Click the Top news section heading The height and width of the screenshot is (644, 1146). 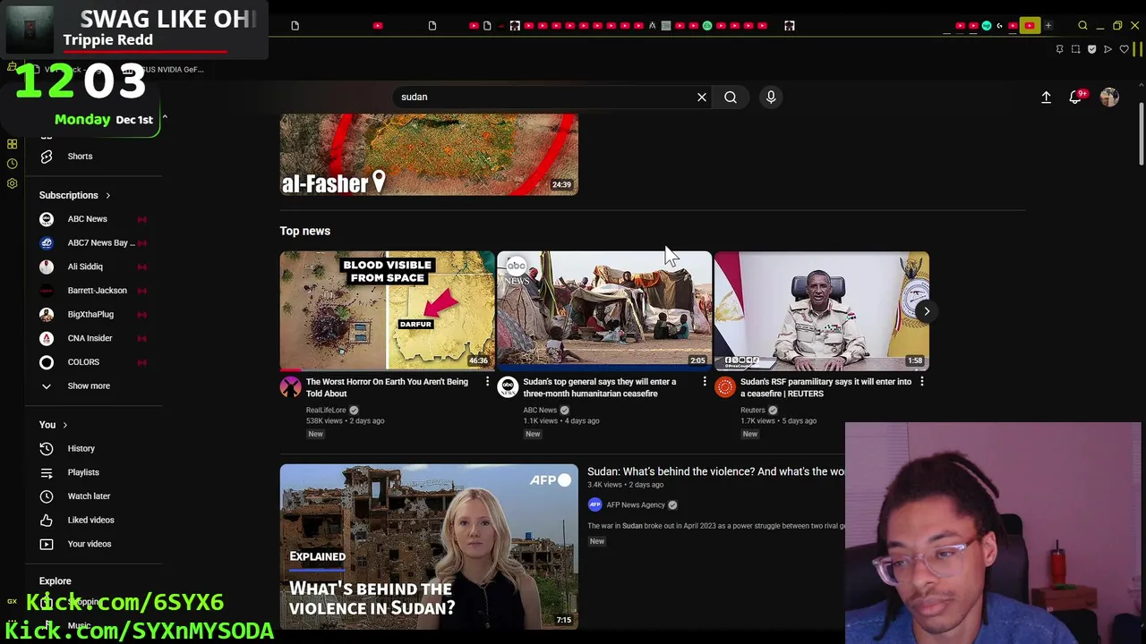[305, 231]
